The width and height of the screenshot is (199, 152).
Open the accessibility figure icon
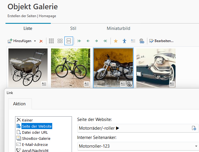[x=124, y=41]
